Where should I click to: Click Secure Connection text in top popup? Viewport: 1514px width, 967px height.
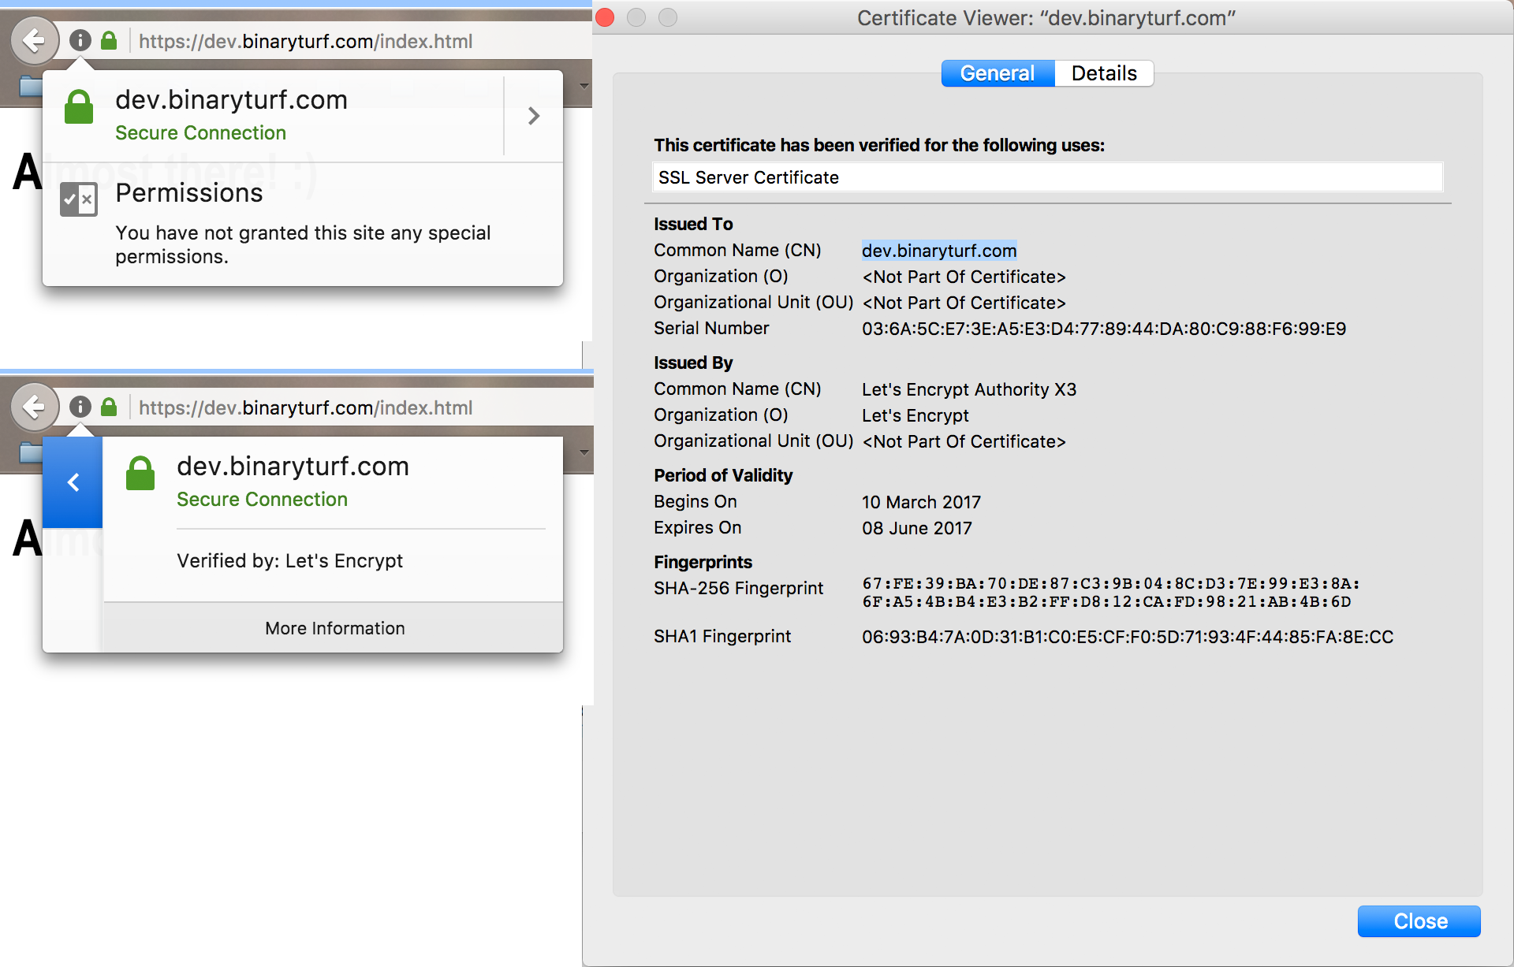click(x=200, y=132)
